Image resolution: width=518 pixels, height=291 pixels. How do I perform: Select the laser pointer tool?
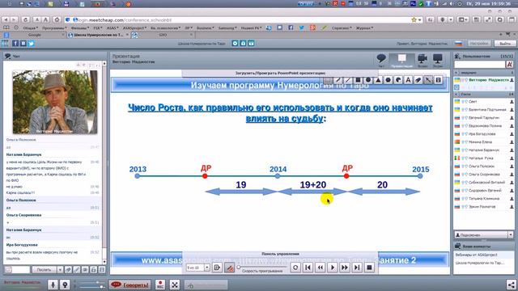click(x=428, y=80)
